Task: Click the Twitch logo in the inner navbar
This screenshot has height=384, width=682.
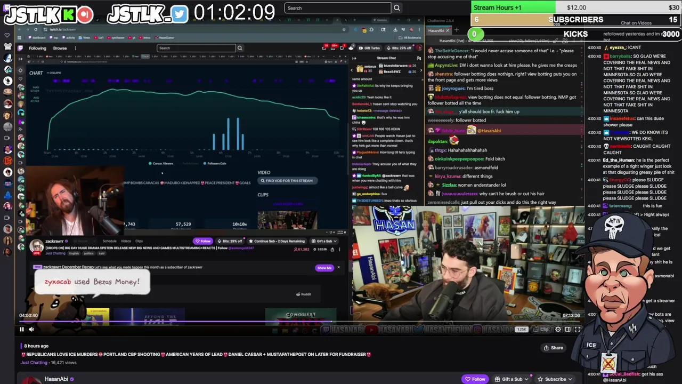Action: tap(20, 48)
